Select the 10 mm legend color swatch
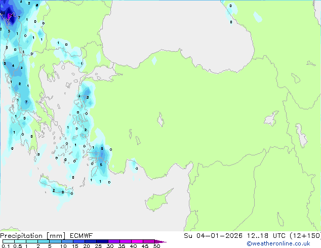The image size is (321, 248). 67,241
